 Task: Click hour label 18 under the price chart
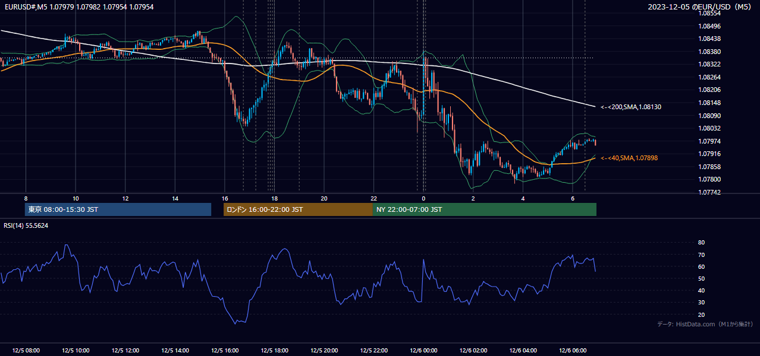(x=274, y=198)
